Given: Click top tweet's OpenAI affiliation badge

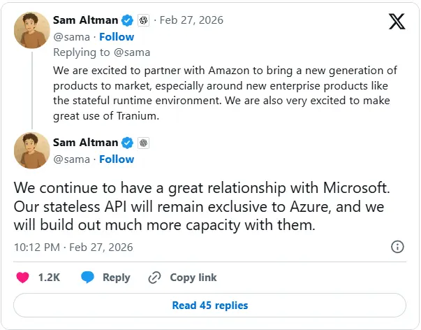Looking at the screenshot, I should point(143,20).
